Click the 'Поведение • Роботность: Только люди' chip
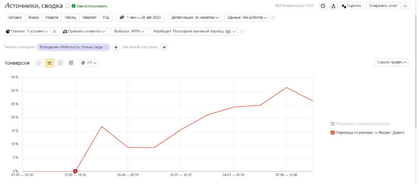 point(71,47)
